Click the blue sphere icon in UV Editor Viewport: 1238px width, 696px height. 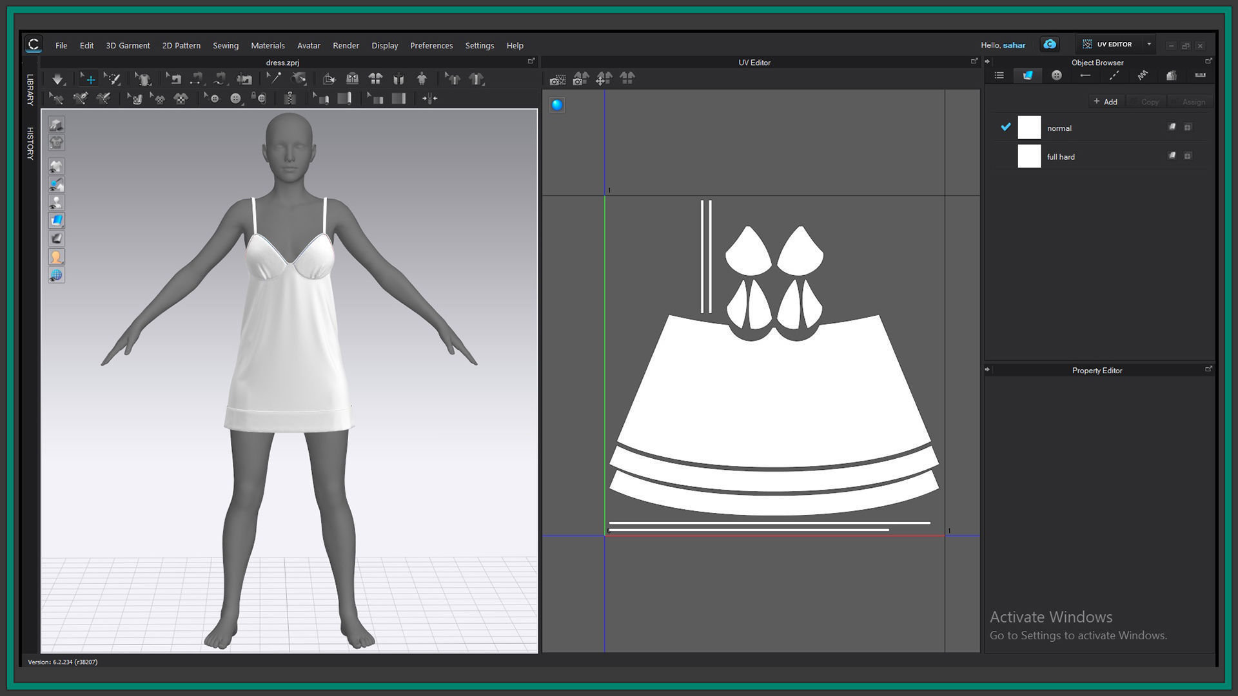[x=557, y=105]
